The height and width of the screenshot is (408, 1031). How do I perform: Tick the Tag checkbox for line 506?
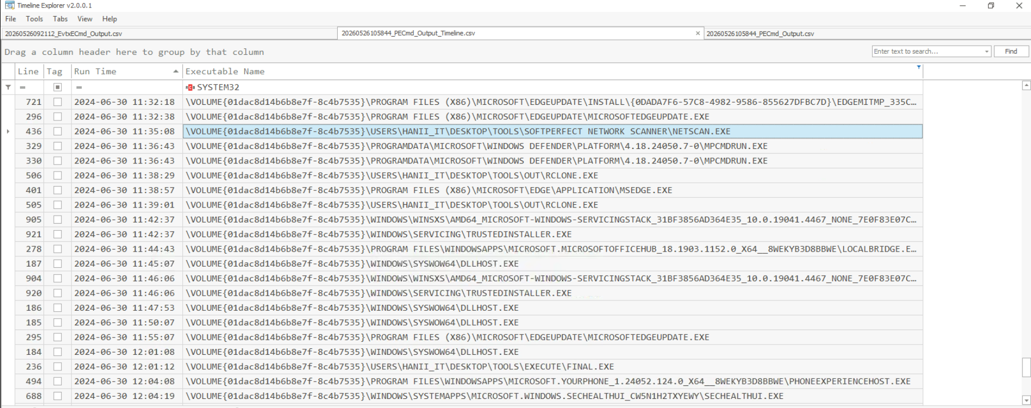tap(58, 175)
